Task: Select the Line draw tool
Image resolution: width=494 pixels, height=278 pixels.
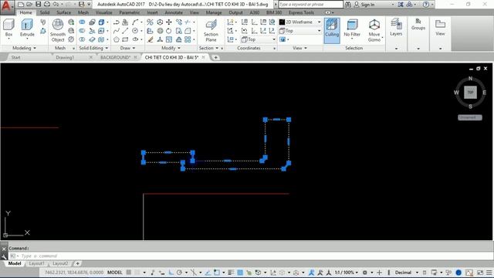Action: 125,31
